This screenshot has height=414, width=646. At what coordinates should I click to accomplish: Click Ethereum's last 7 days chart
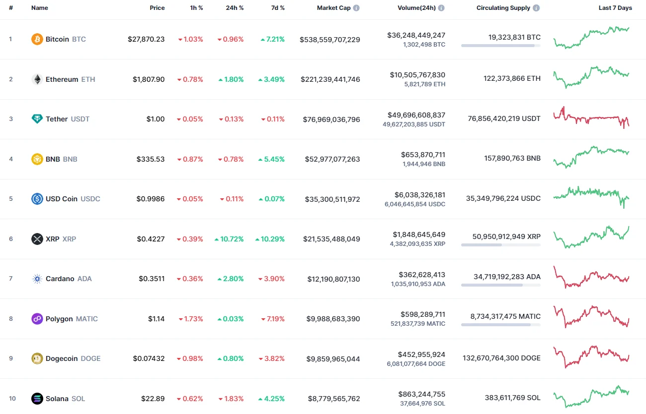pyautogui.click(x=591, y=79)
